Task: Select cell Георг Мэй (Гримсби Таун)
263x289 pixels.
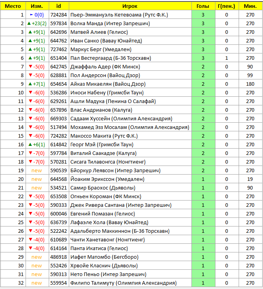Action: [130, 145]
